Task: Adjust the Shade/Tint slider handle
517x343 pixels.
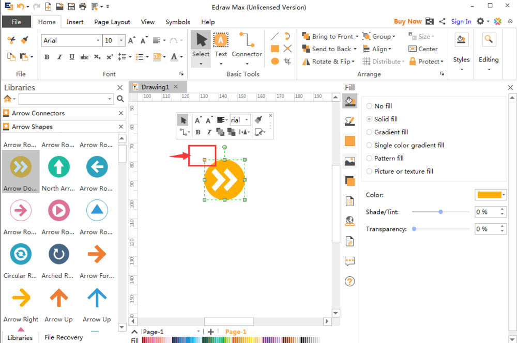Action: 440,212
